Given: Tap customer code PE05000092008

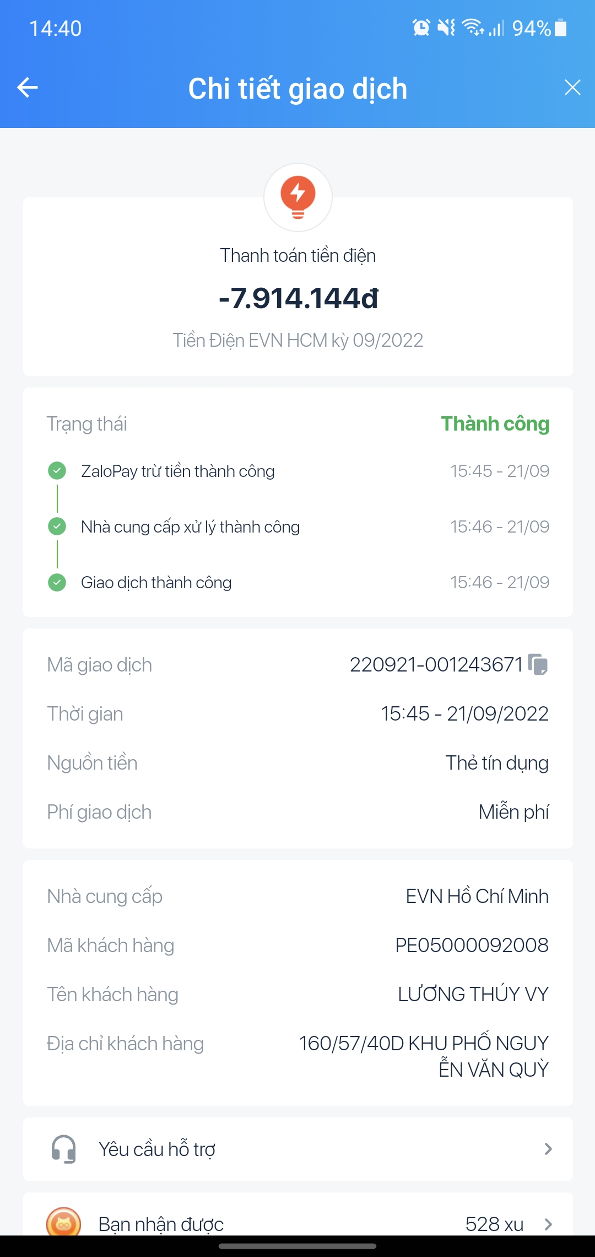Looking at the screenshot, I should [472, 945].
